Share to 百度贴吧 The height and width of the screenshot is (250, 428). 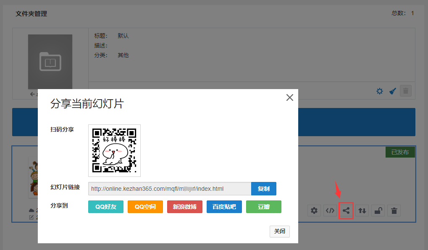[x=224, y=207]
